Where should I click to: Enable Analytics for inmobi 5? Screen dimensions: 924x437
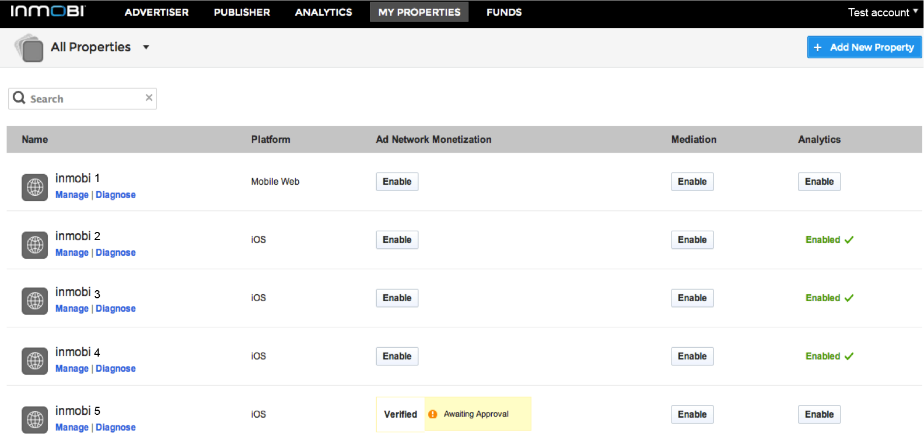tap(819, 415)
